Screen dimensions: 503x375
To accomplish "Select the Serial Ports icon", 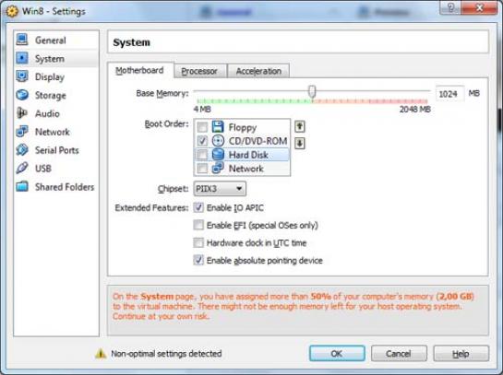I will (22, 149).
